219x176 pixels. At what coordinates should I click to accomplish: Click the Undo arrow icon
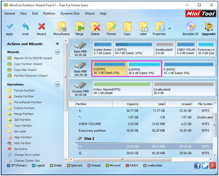click(25, 26)
